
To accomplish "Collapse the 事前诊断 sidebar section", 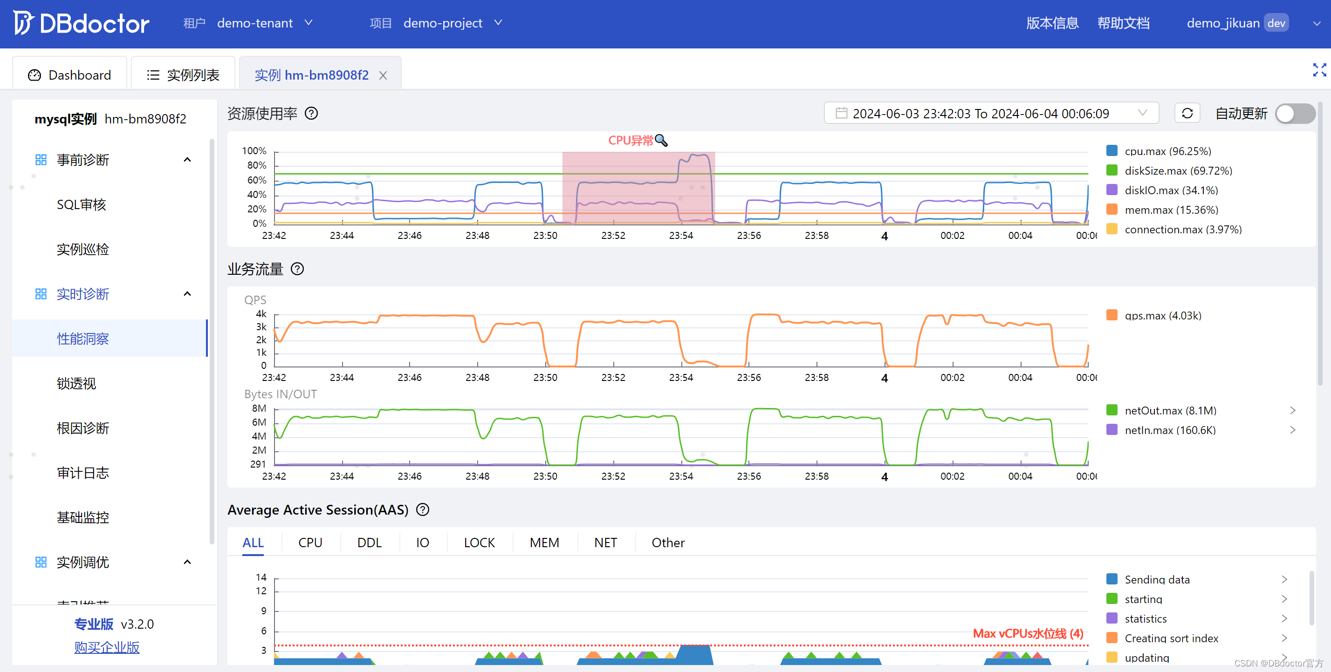I will (x=187, y=160).
